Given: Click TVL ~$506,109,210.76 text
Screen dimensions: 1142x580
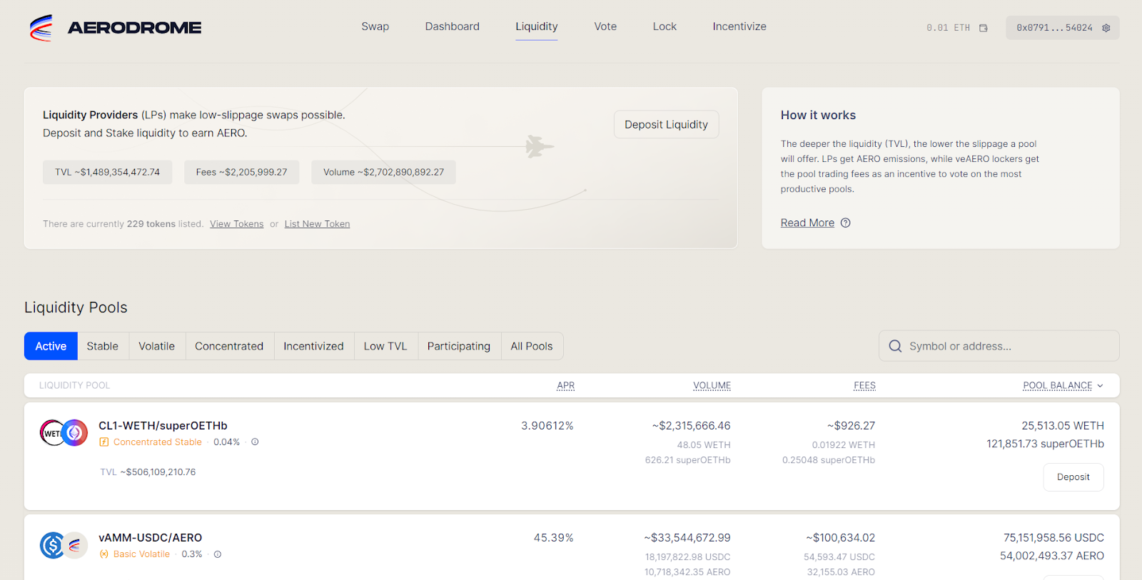Looking at the screenshot, I should (148, 472).
